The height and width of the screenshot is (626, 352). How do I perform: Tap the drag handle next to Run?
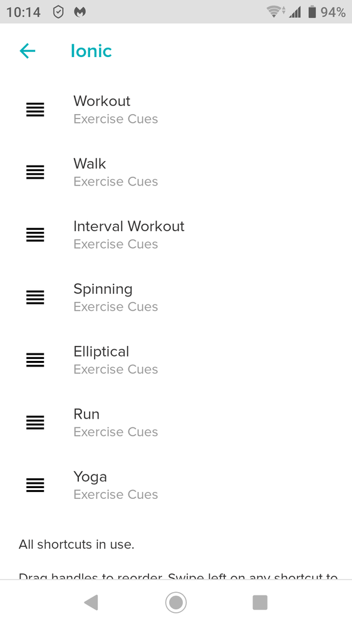pyautogui.click(x=35, y=423)
